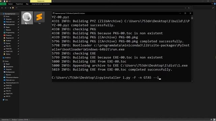
Task: Open the Главная ribbon tab
Action: pyautogui.click(x=10, y=4)
